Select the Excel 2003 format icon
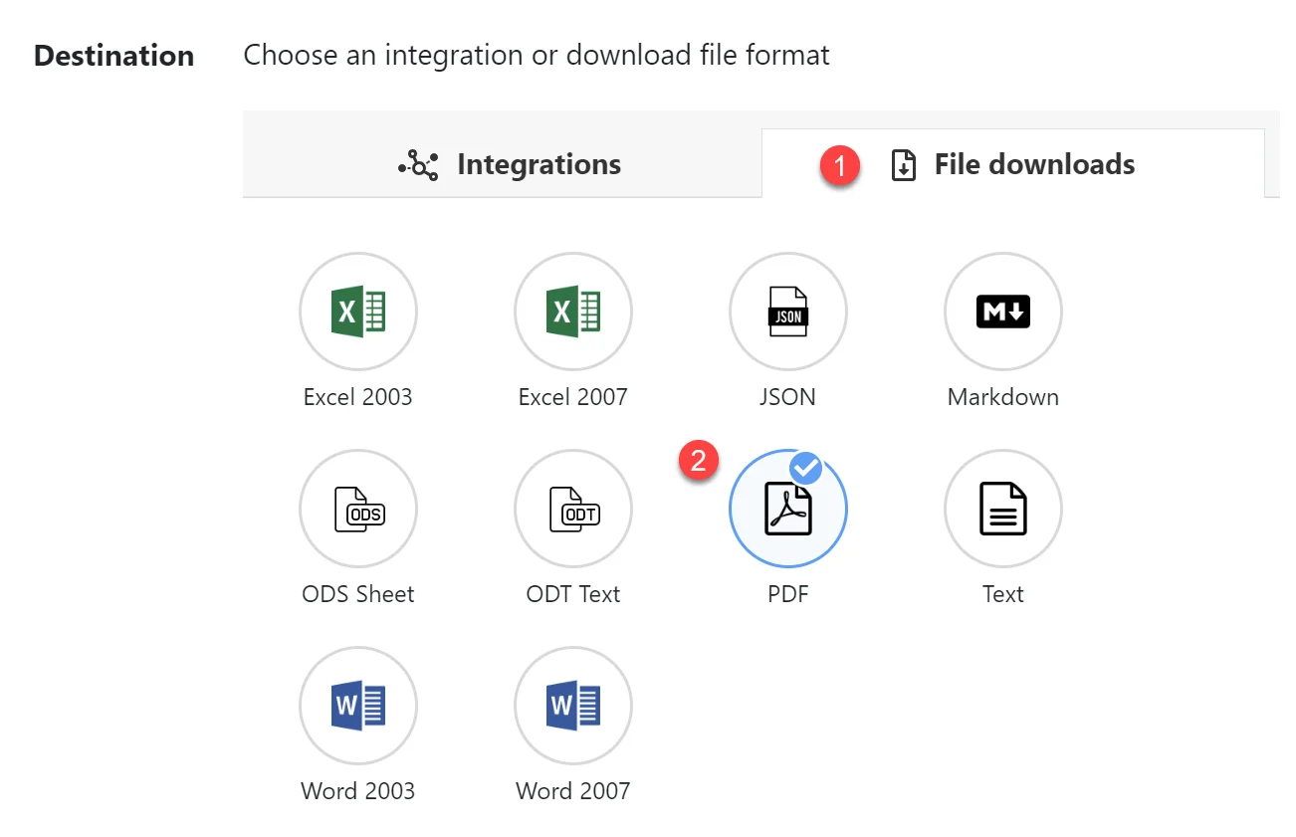1296x837 pixels. click(358, 312)
